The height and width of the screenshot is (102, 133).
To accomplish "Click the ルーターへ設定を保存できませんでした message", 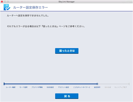I will (28, 16).
